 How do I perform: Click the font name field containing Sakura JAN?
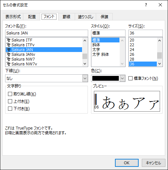(47, 33)
